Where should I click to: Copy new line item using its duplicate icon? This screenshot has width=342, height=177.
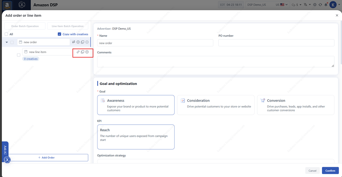[x=83, y=52]
